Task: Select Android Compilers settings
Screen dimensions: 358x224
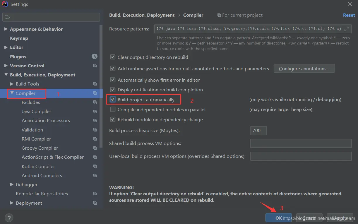Action: 42,175
